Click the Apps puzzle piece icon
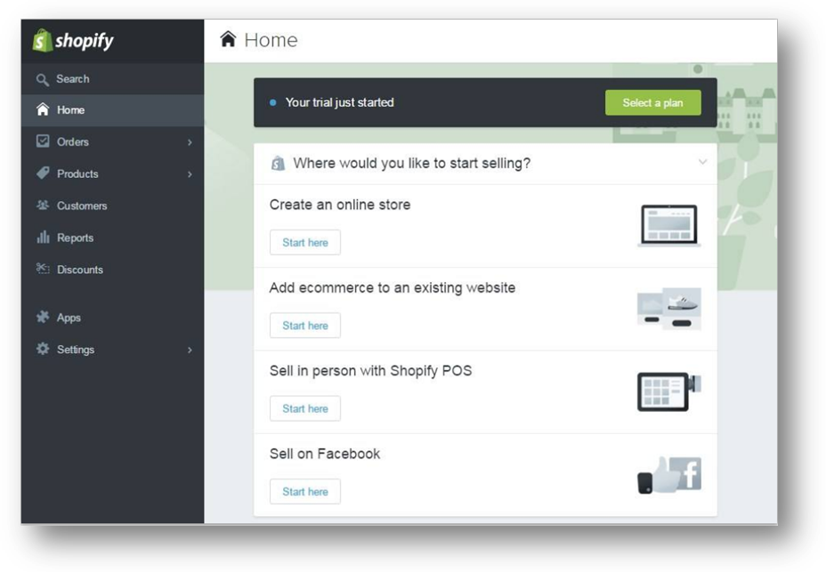This screenshot has width=826, height=572. (x=43, y=317)
